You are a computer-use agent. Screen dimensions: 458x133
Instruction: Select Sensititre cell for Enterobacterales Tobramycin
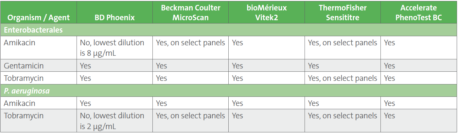point(342,78)
